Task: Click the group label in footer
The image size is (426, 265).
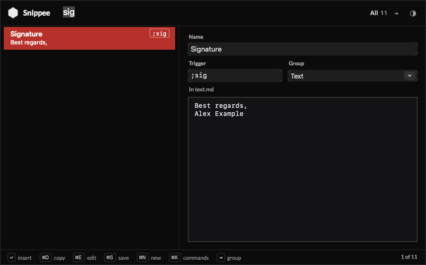Action: 234,258
